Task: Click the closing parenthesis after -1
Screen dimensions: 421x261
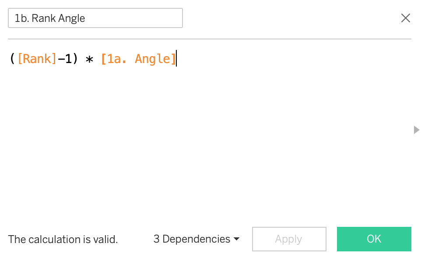Action: [75, 59]
